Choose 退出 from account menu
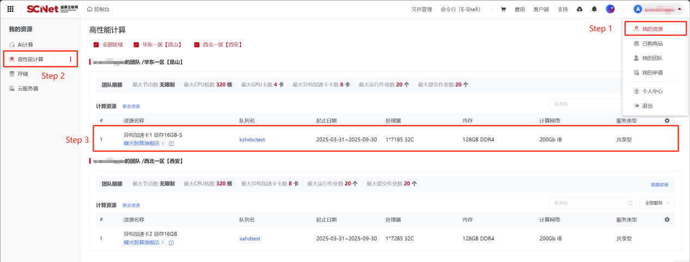Viewport: 690px width, 262px height. click(647, 106)
